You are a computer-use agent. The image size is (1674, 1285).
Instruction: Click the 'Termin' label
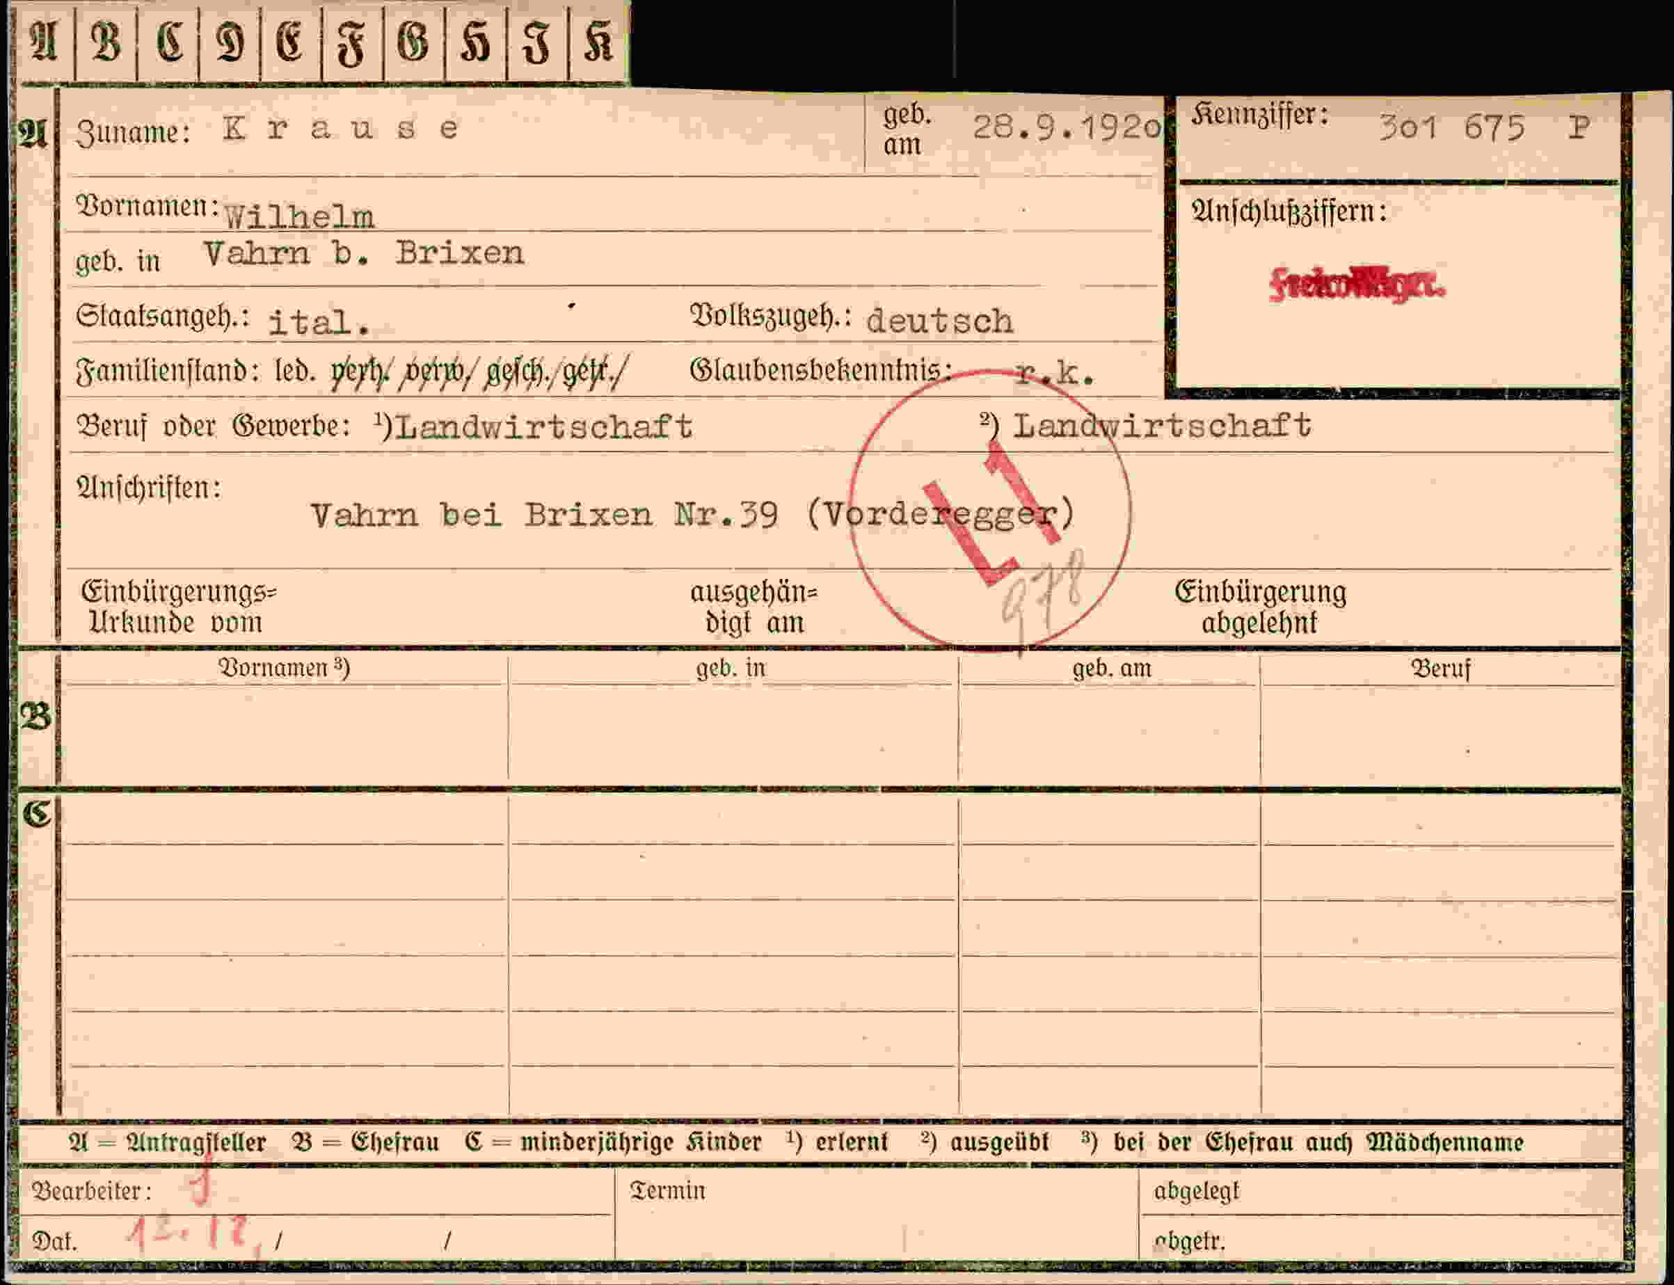coord(668,1190)
